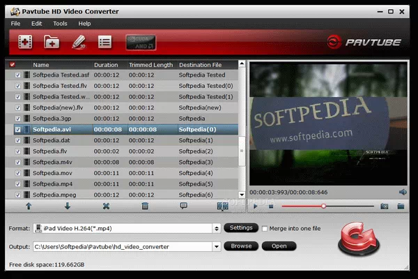Click the Browse button

(241, 246)
